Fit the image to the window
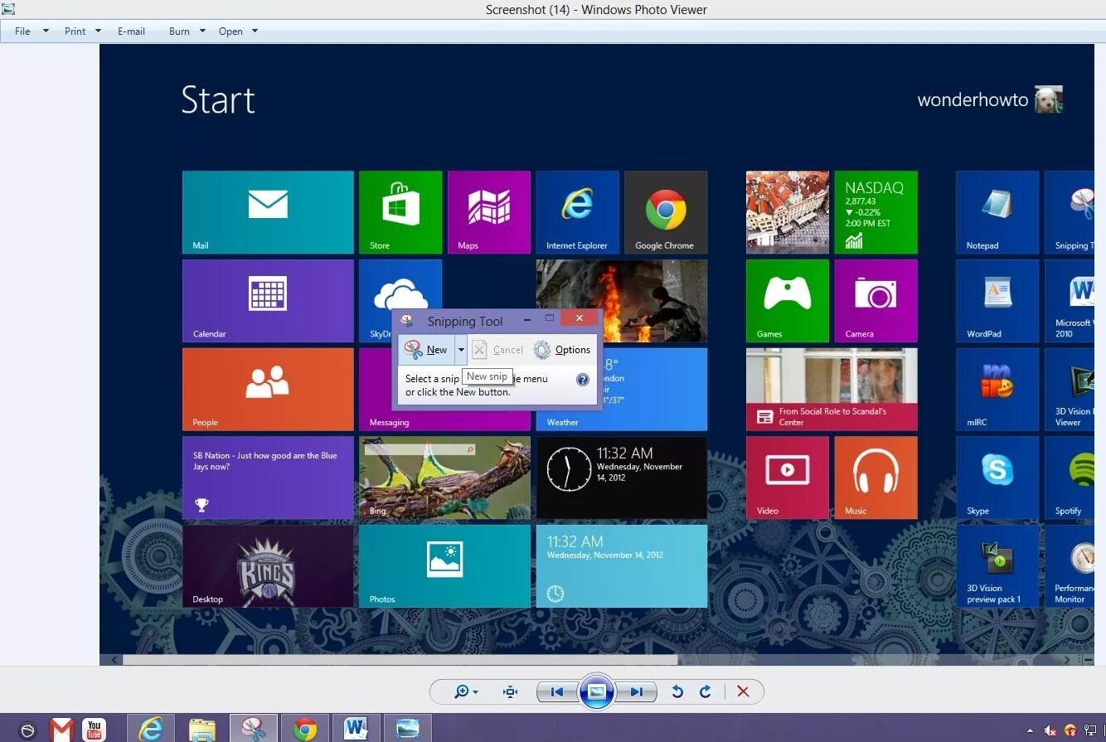The image size is (1106, 742). point(509,691)
